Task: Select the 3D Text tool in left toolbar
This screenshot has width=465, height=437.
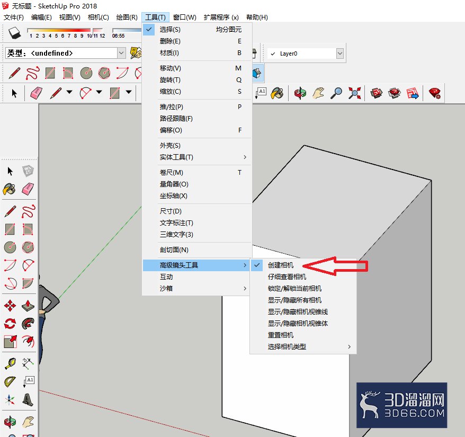Action: [x=28, y=399]
